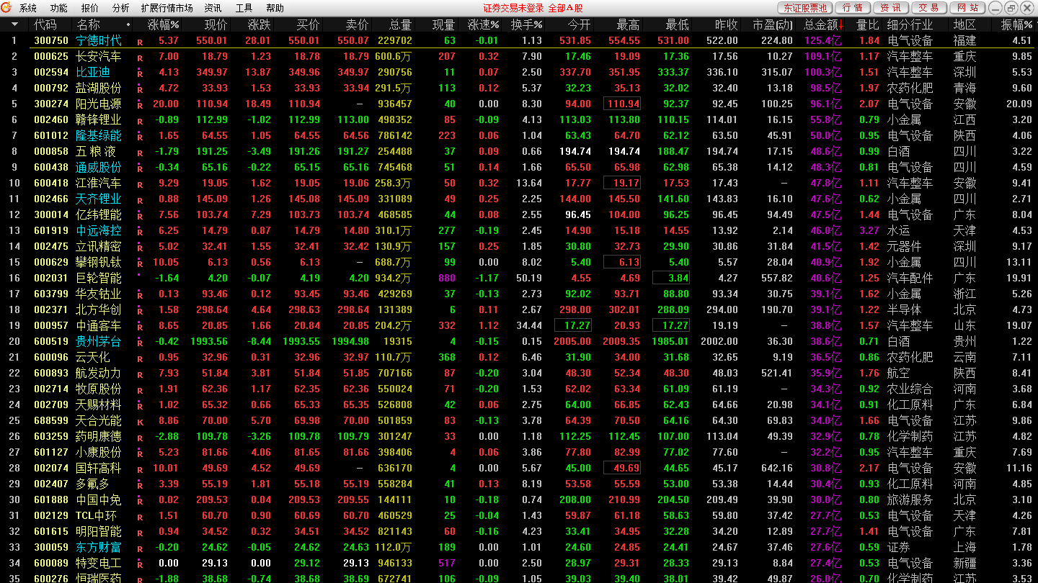Sort by the 涨跌 column header
Viewport: 1038px width, 583px height.
pos(259,24)
